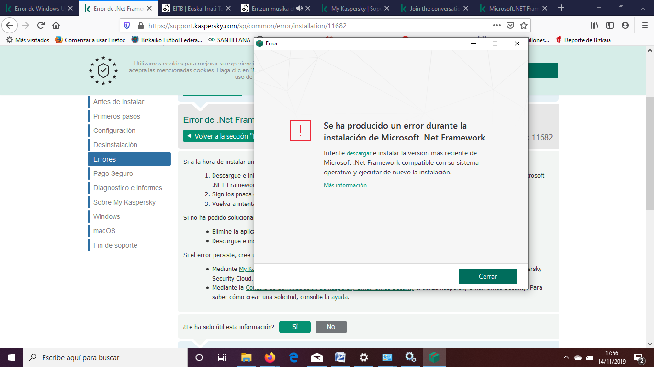Open the Más visitados bookmark

pos(28,40)
